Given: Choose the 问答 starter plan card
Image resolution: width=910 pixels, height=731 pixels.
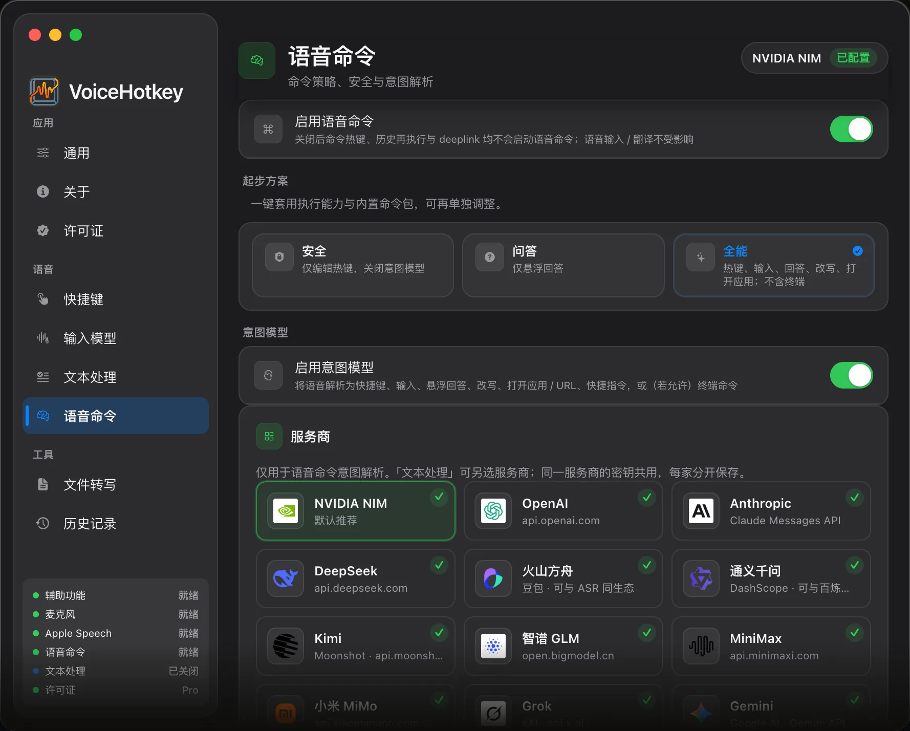Looking at the screenshot, I should (x=563, y=265).
